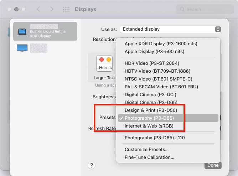Select HDTV Video (BT.709-BT.1886) preset
238x176 pixels.
(x=157, y=71)
